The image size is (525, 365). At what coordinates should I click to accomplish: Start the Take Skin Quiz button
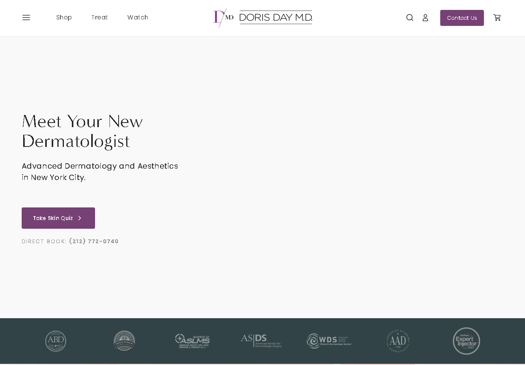coord(58,218)
